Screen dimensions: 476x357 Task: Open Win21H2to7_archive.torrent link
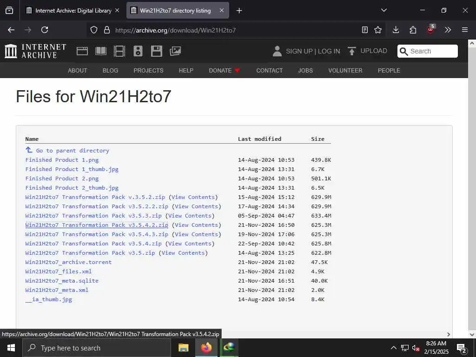tap(69, 262)
